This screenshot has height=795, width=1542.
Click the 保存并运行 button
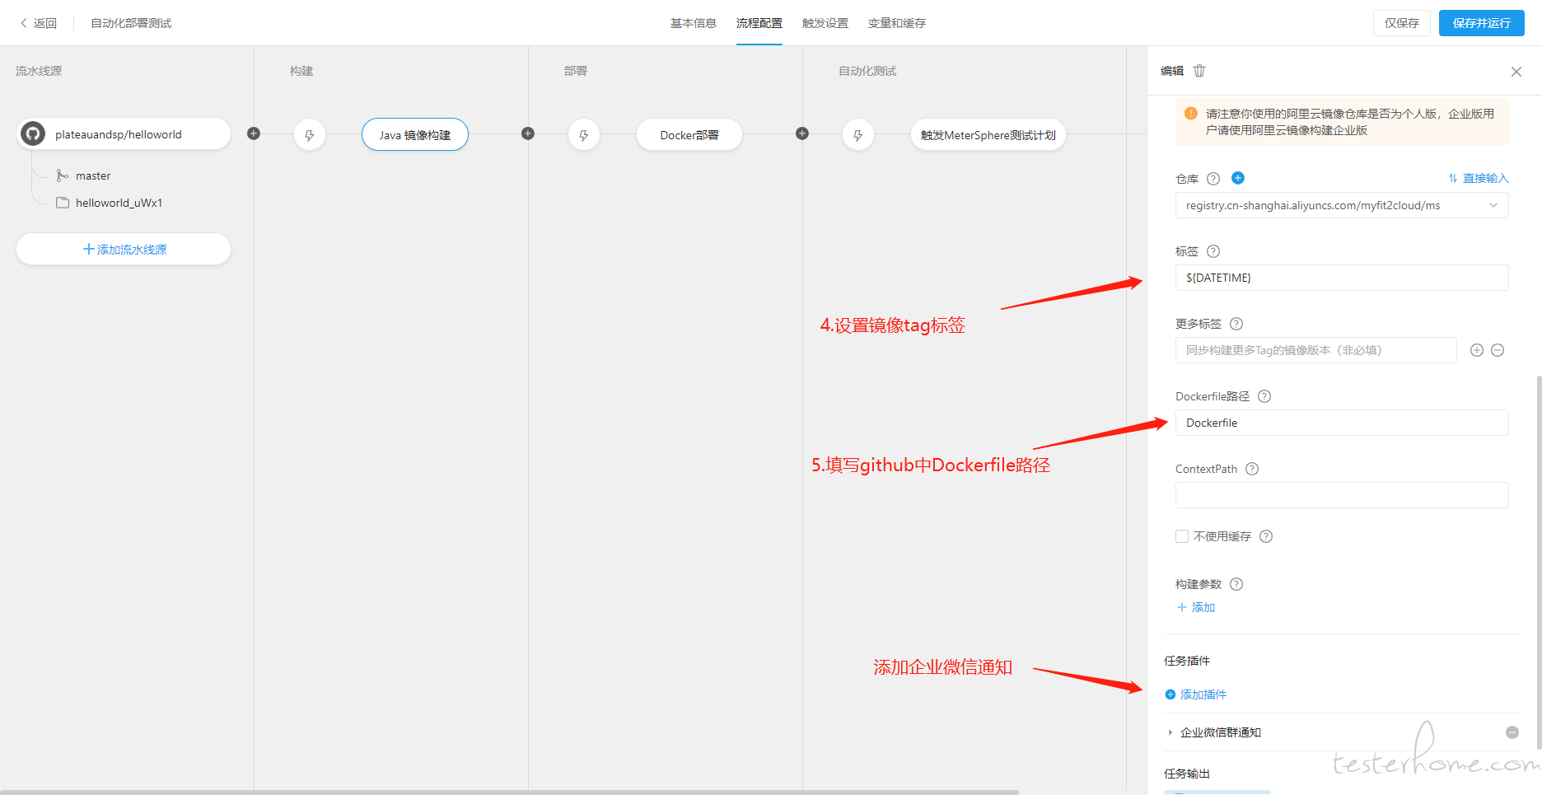point(1481,23)
